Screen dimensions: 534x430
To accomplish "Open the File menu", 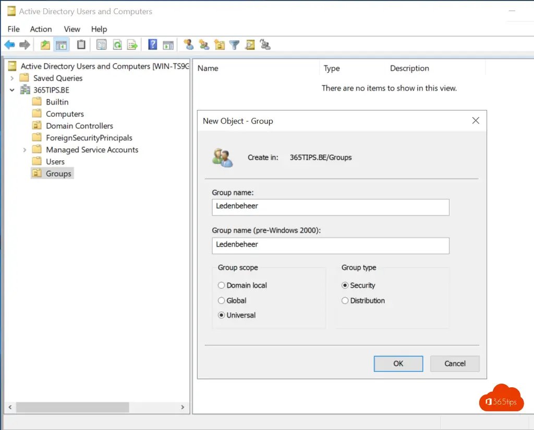I will click(14, 29).
